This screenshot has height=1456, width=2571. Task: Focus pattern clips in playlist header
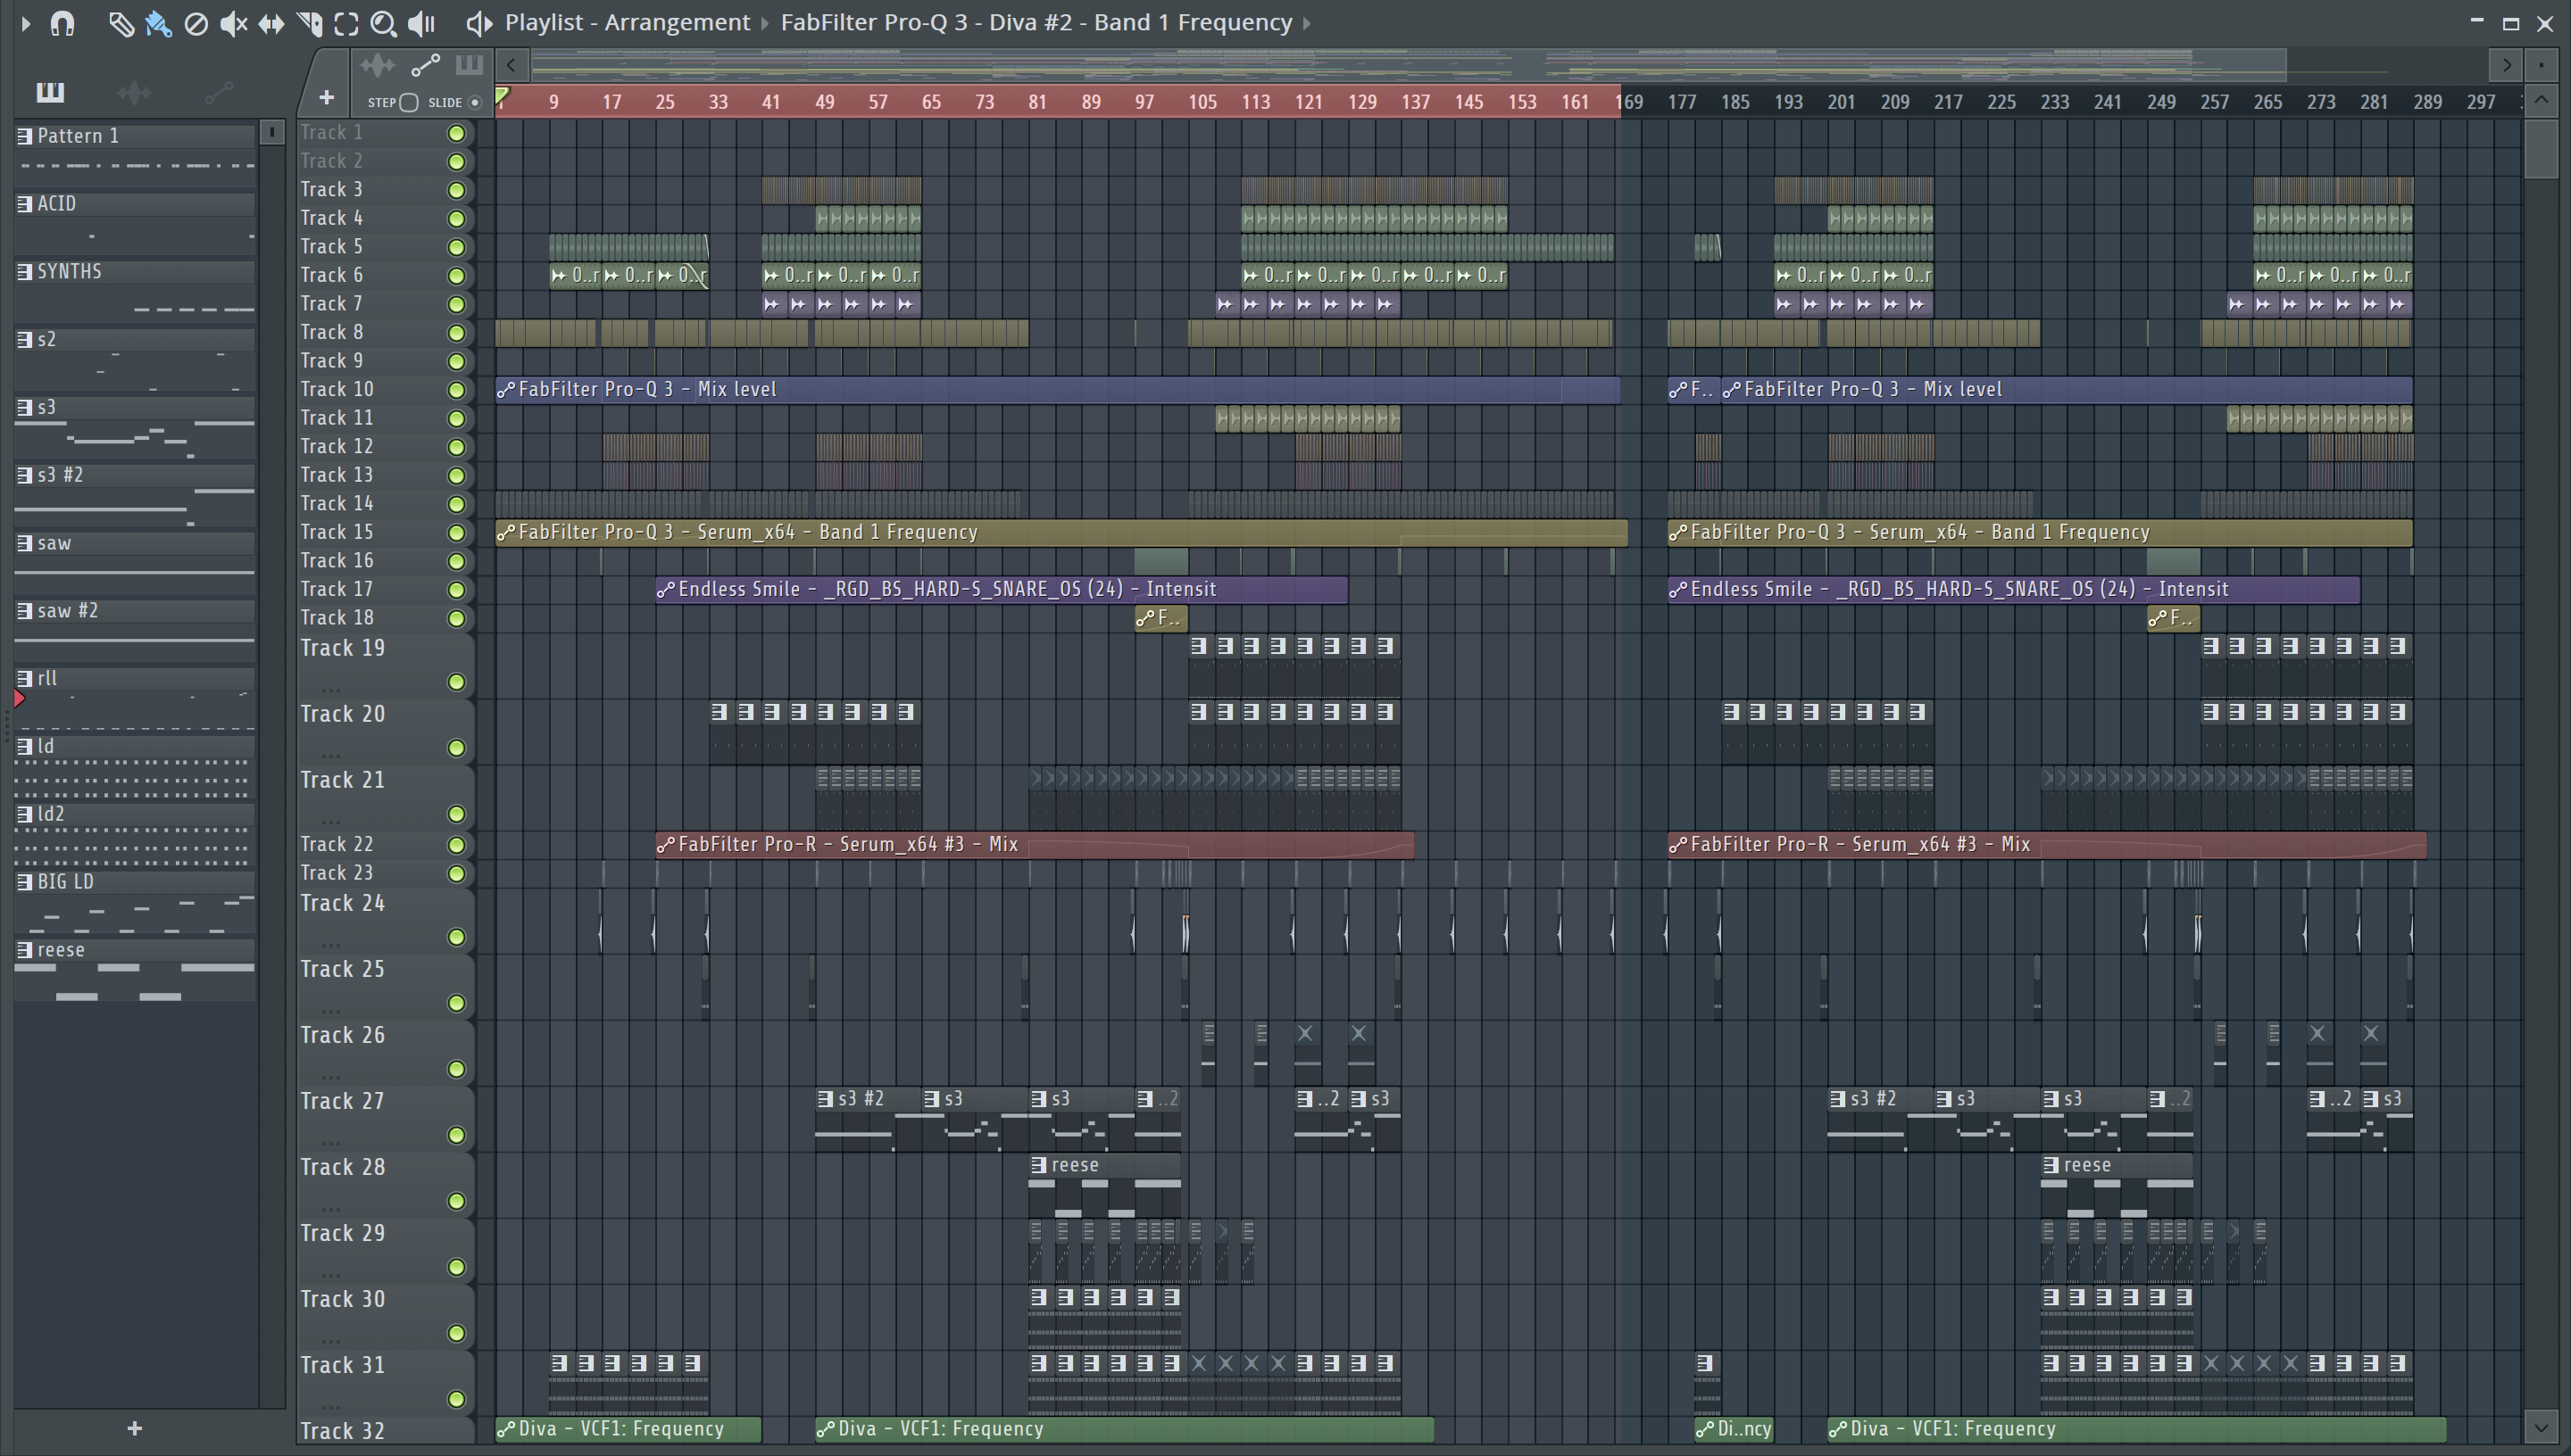(470, 66)
